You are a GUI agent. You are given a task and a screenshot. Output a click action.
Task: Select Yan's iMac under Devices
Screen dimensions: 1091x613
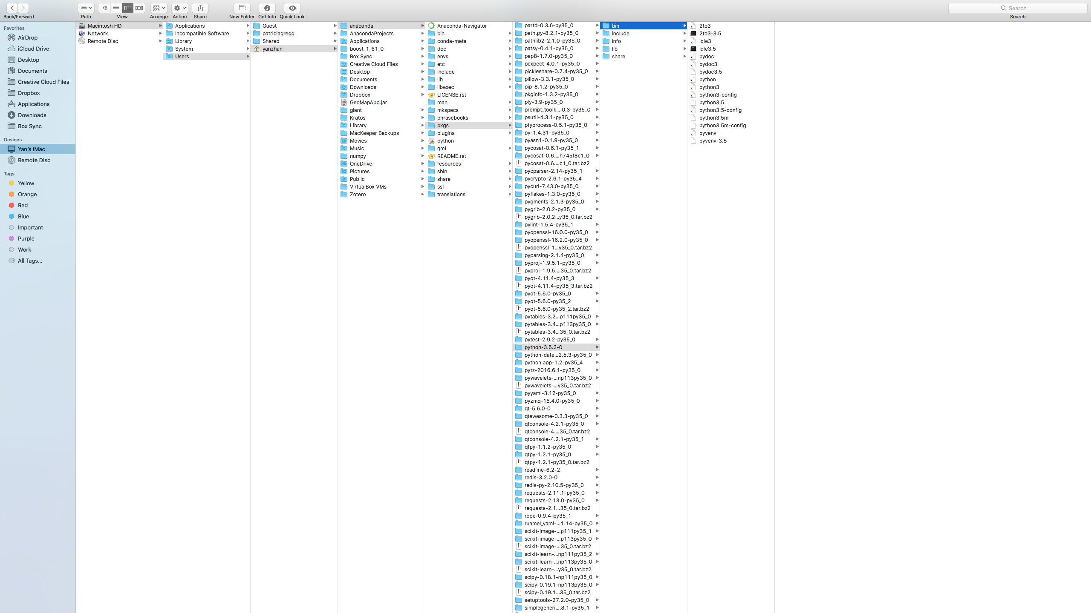[x=31, y=149]
